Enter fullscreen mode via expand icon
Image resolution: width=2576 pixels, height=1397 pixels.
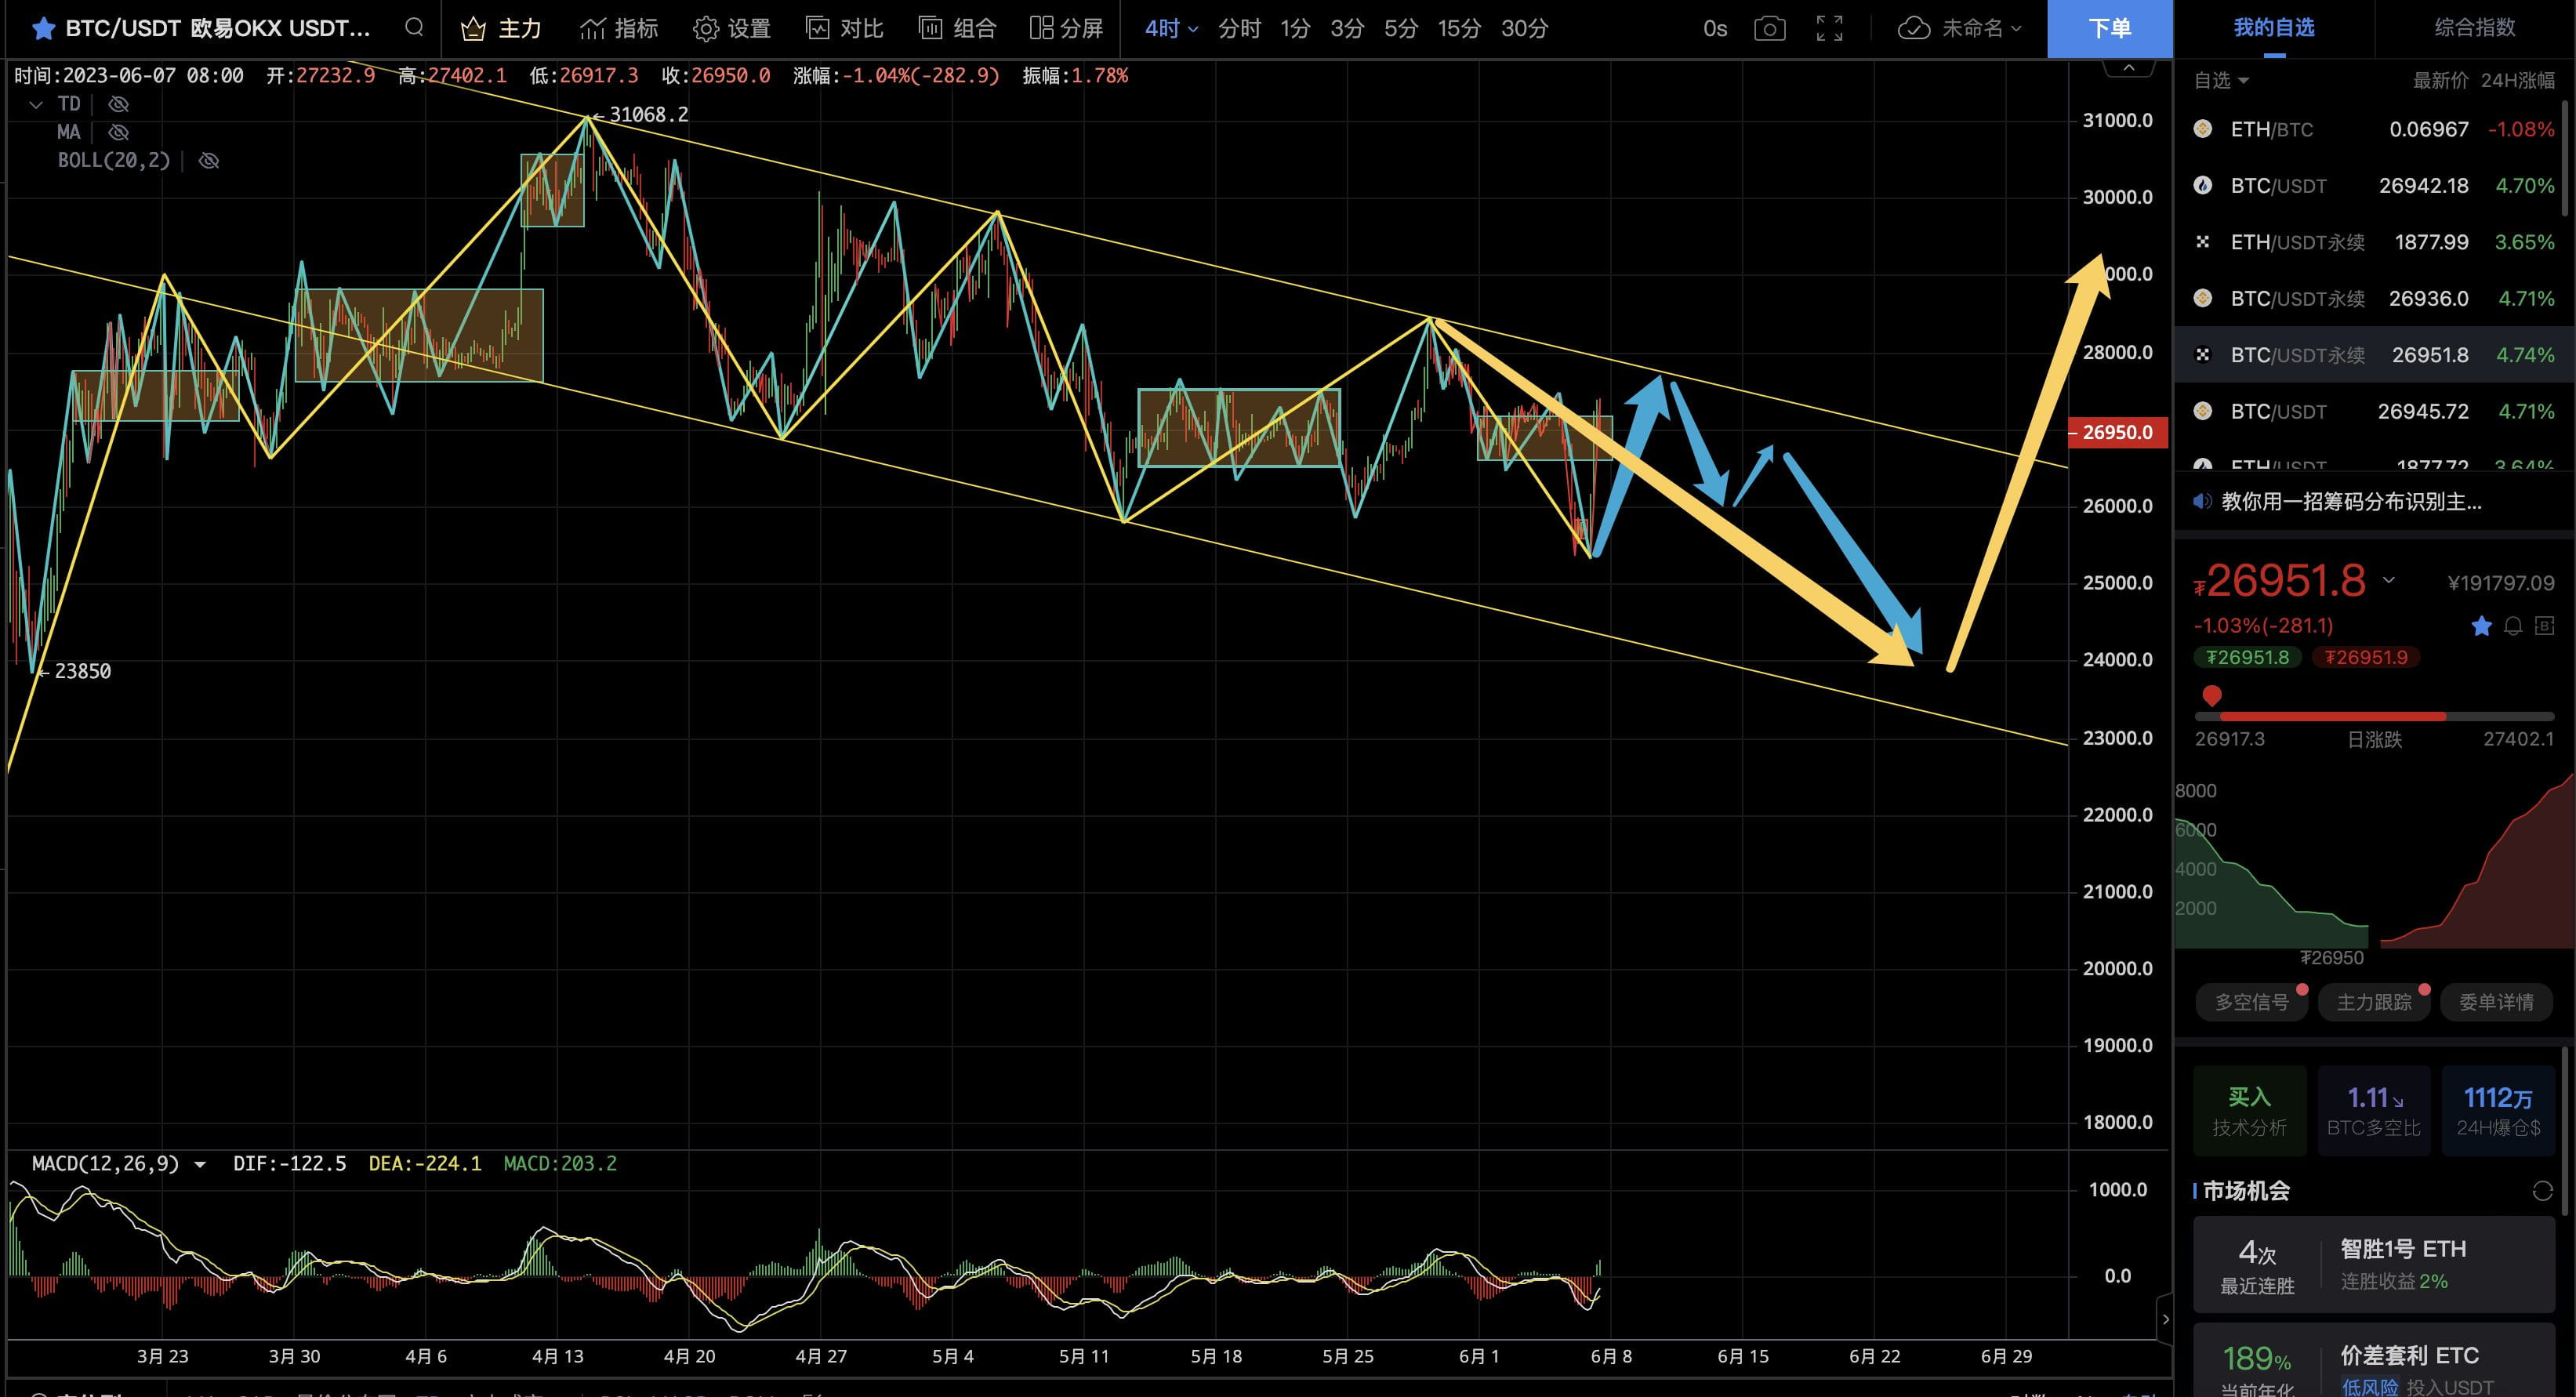pyautogui.click(x=1829, y=29)
